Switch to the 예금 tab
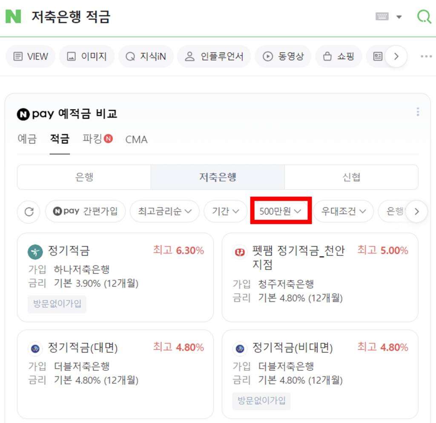This screenshot has width=436, height=423. (x=27, y=139)
